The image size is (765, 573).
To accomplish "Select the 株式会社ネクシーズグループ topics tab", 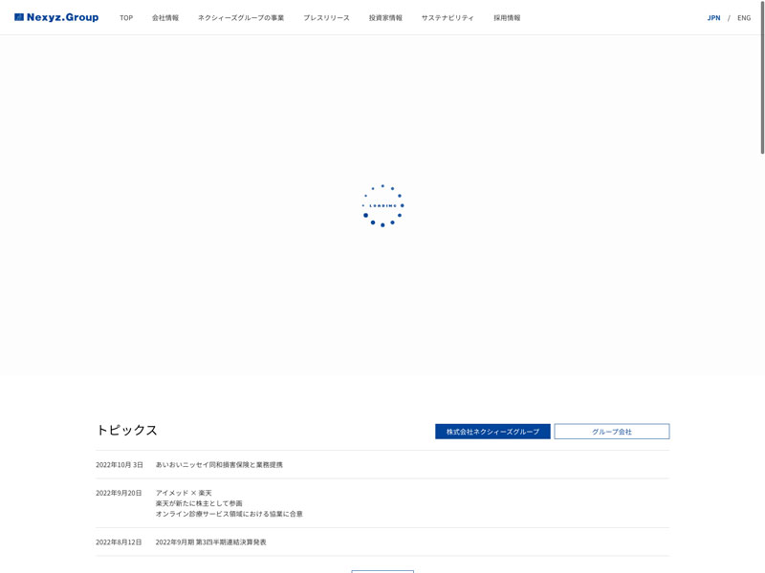I will pyautogui.click(x=492, y=432).
